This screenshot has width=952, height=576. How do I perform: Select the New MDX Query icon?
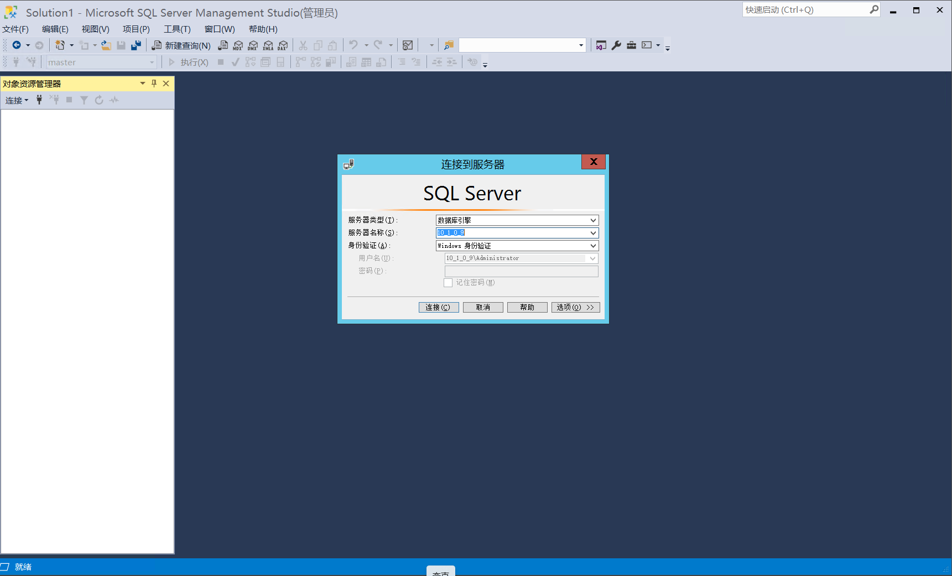click(238, 45)
